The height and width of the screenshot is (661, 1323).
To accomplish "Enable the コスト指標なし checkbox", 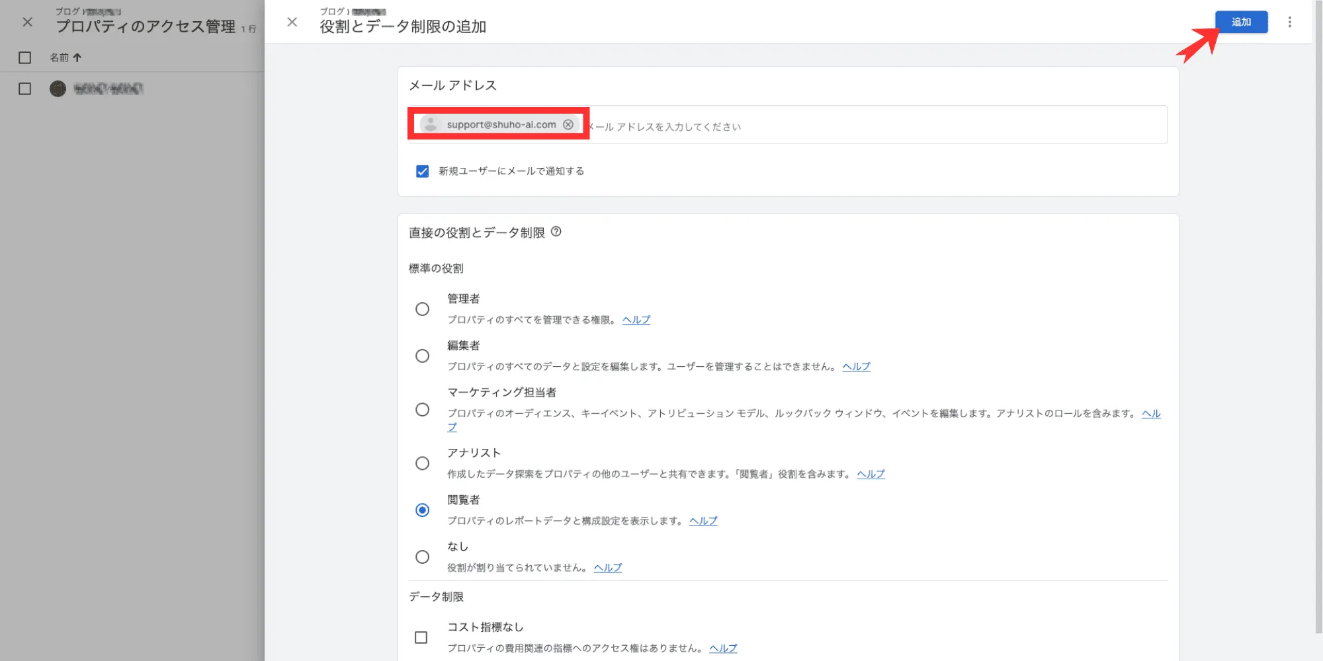I will pos(421,637).
